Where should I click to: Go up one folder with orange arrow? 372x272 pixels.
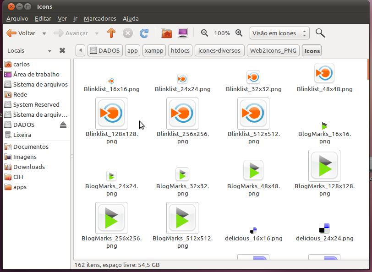click(x=111, y=33)
